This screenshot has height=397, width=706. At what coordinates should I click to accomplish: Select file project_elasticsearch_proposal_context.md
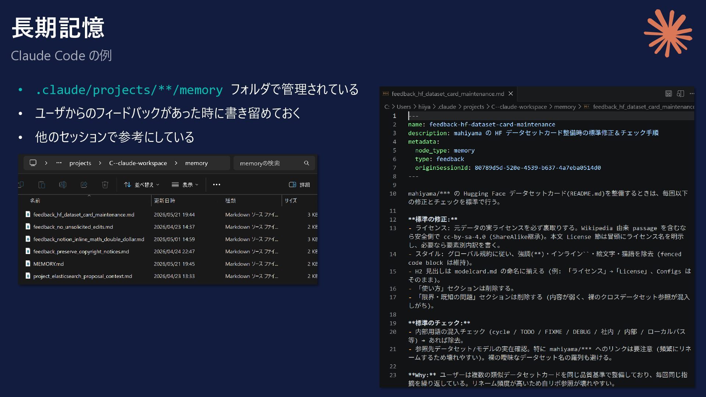(x=83, y=276)
